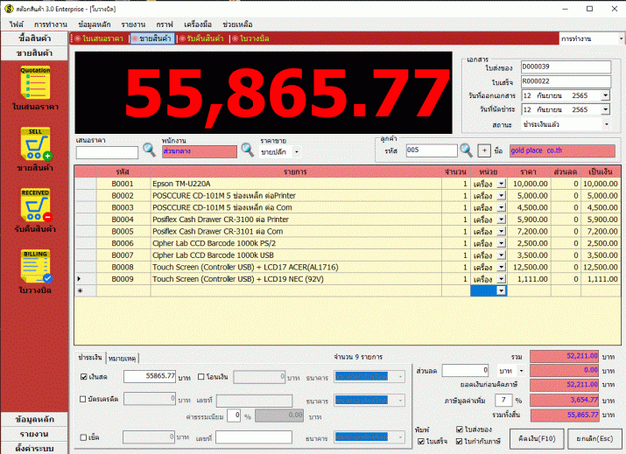The width and height of the screenshot is (626, 454).
Task: Open bank dropdown for credit card
Action: [400, 400]
